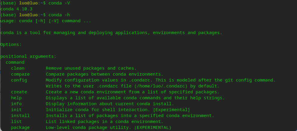Click 'Displays a list of available conda commands' text
297x131 pixels.
click(x=135, y=98)
